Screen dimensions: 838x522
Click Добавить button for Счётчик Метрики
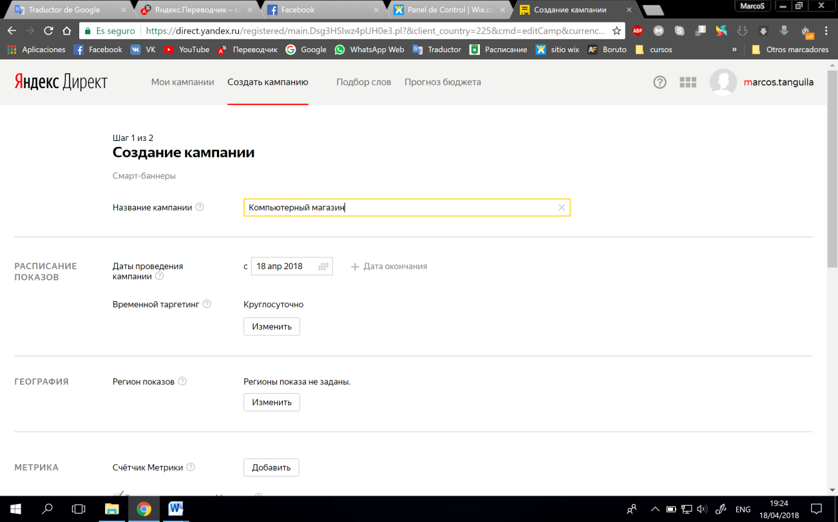[271, 467]
